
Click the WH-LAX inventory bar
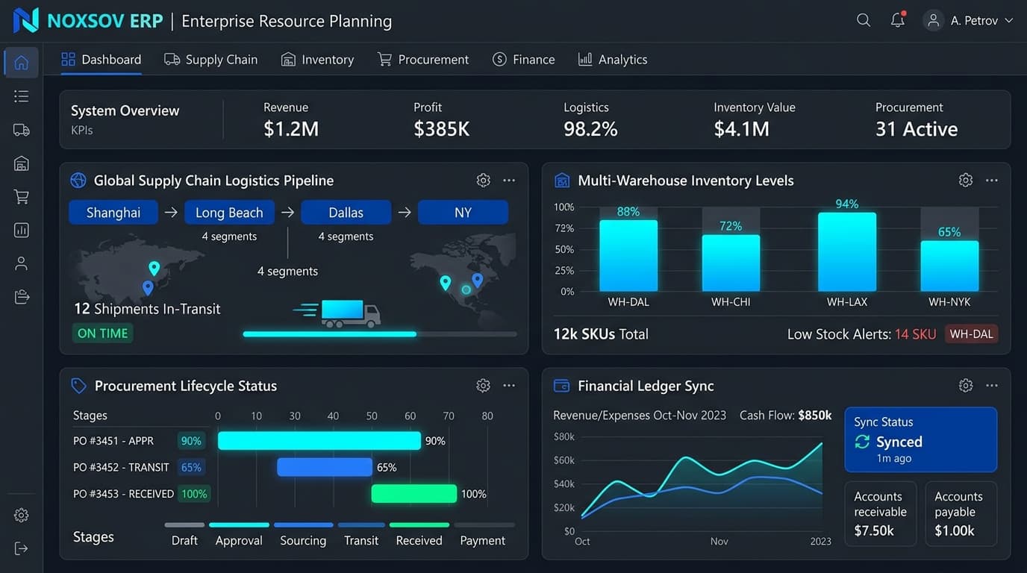(x=847, y=252)
